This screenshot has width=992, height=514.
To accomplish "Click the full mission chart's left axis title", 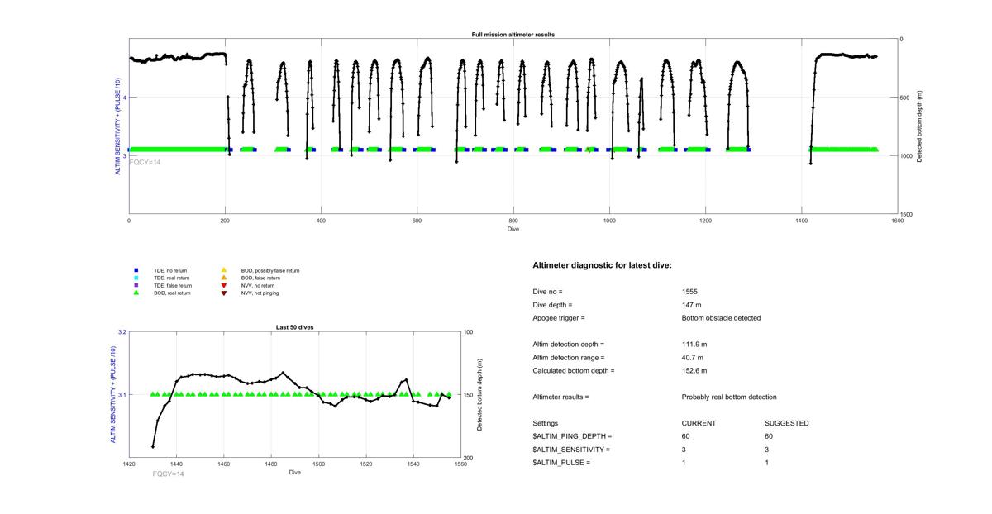I will (x=118, y=126).
